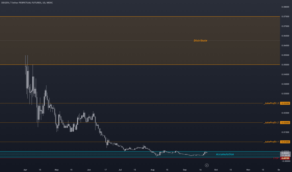Click the Aug date axis label
The image size is (292, 172).
(x=153, y=170)
